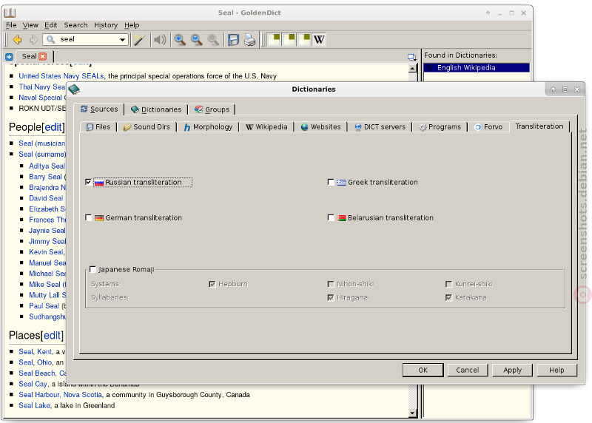Image resolution: width=592 pixels, height=423 pixels.
Task: Switch to the Dictionaries tab
Action: [156, 109]
